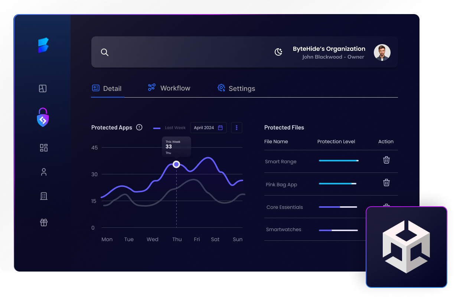Click the building organization sidebar icon
Screen dimensions: 457x299
[44, 196]
